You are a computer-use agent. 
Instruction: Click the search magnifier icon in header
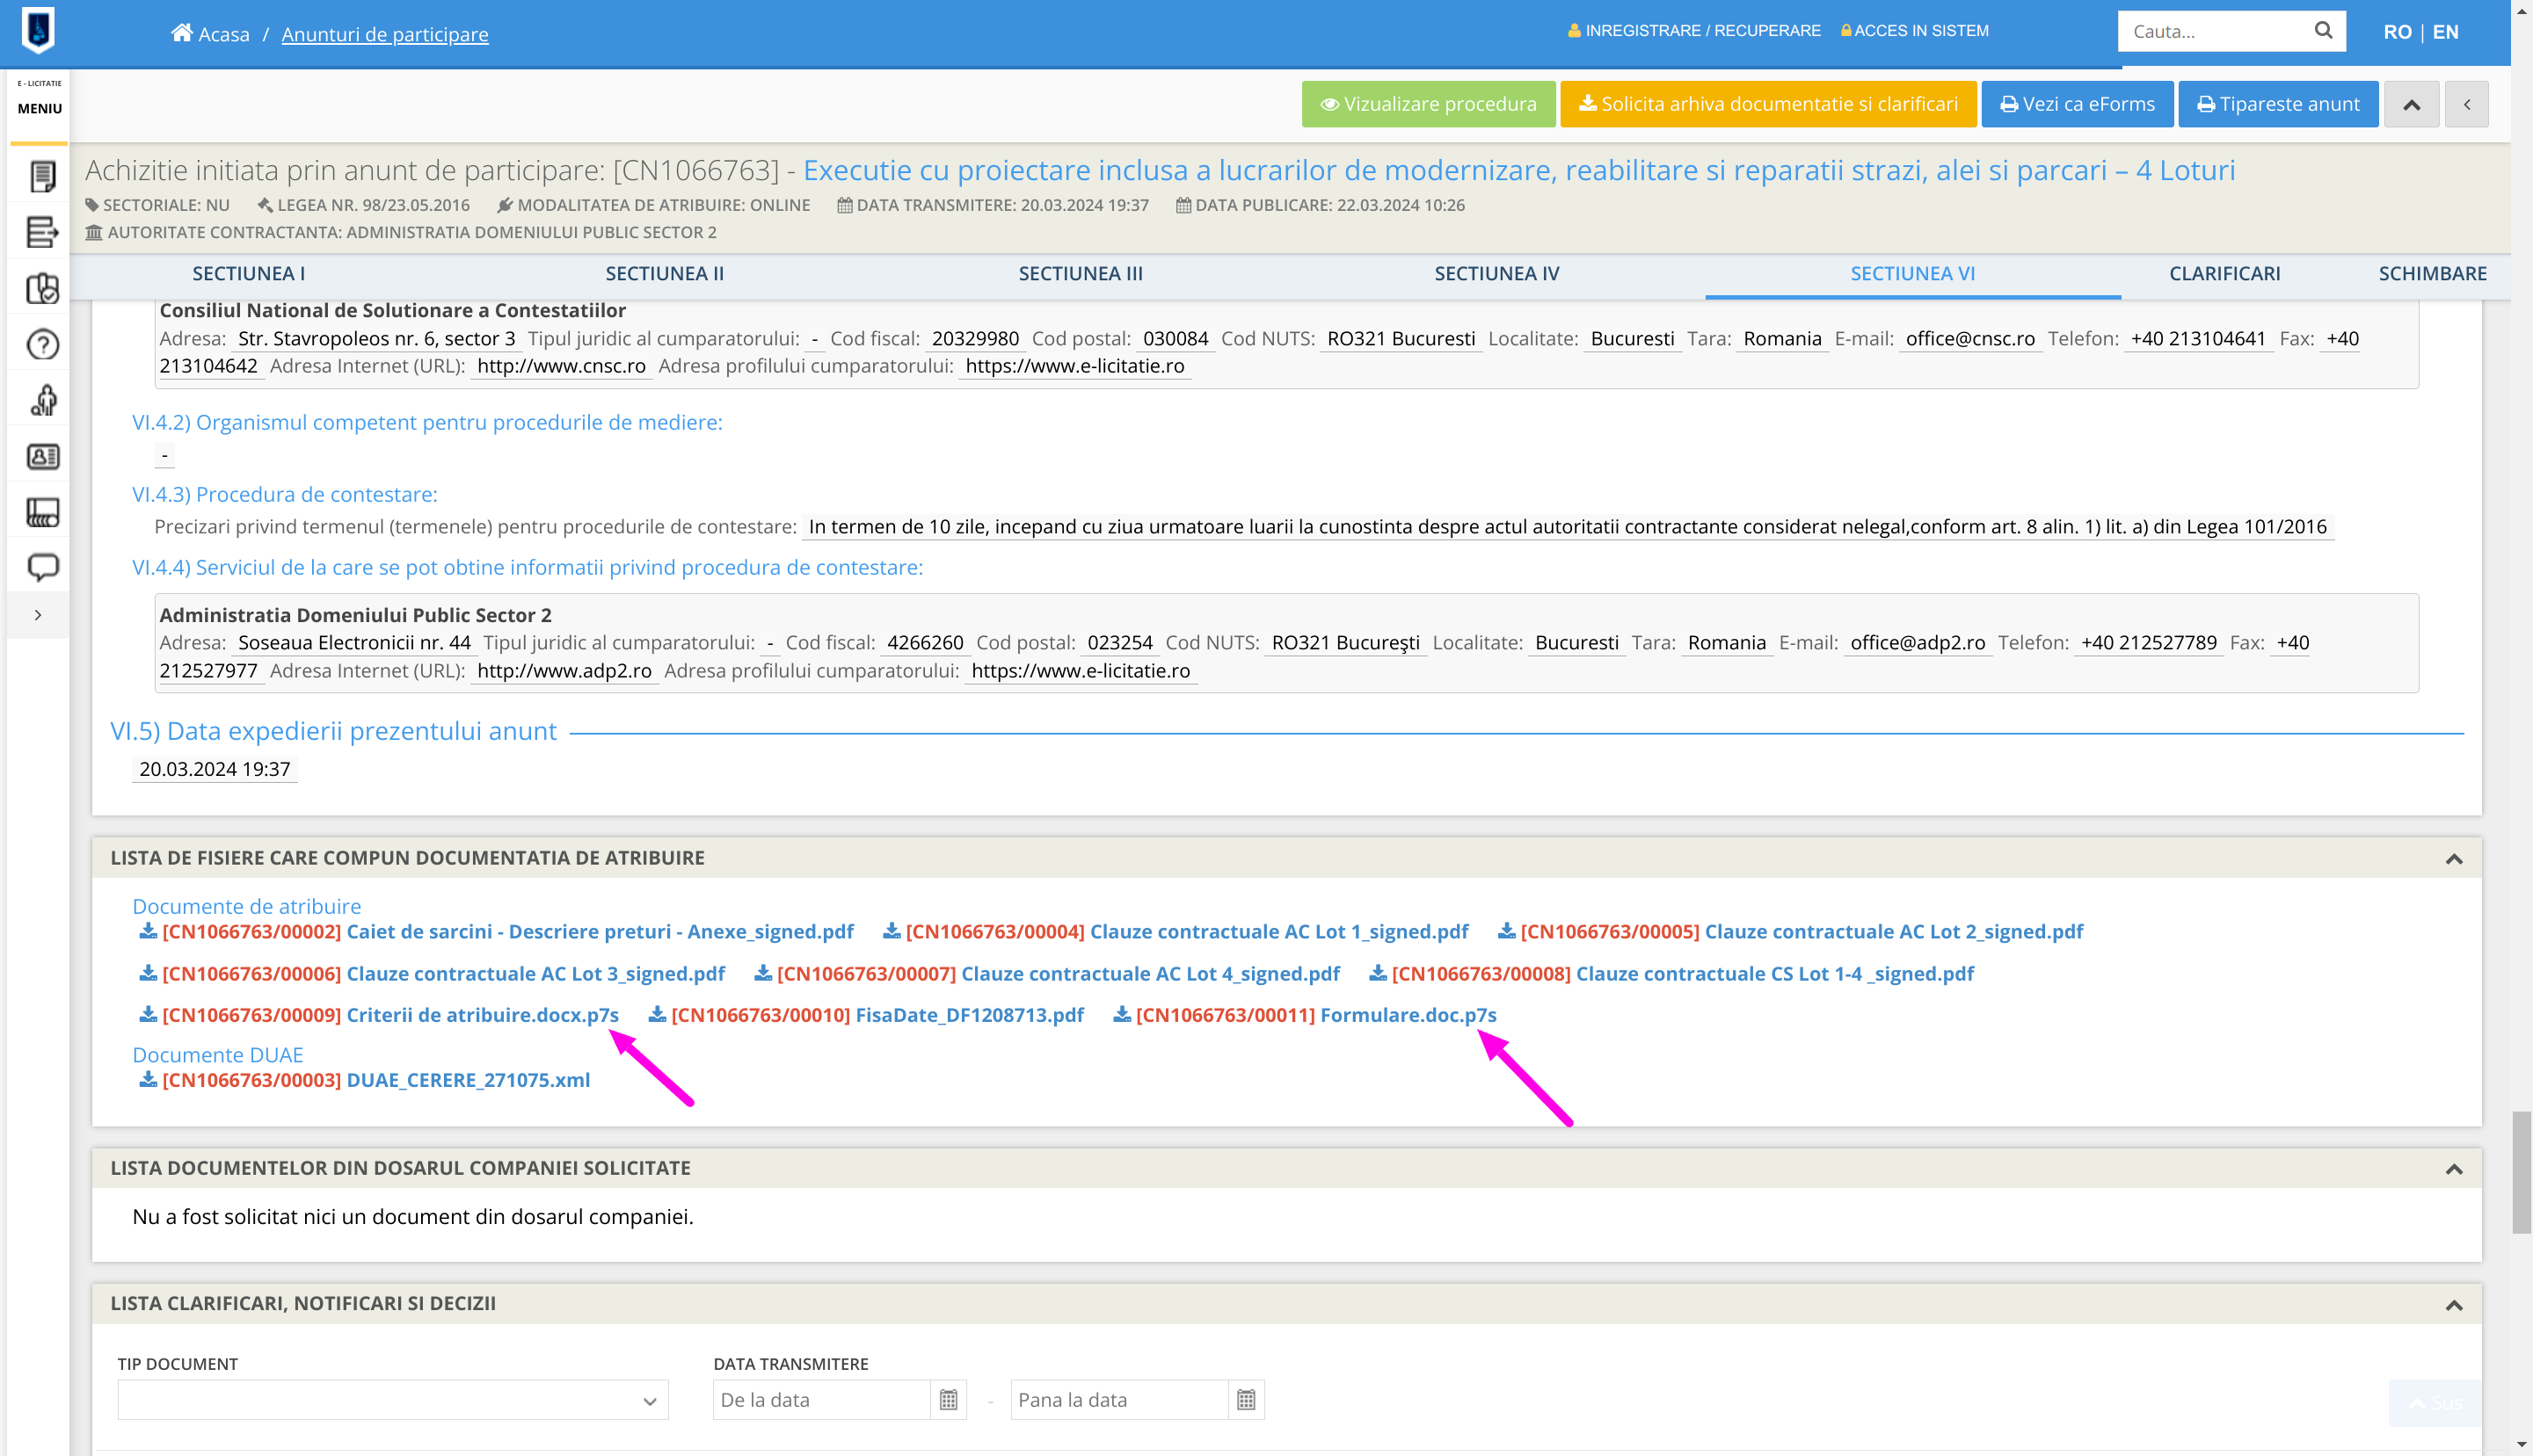click(x=2323, y=31)
